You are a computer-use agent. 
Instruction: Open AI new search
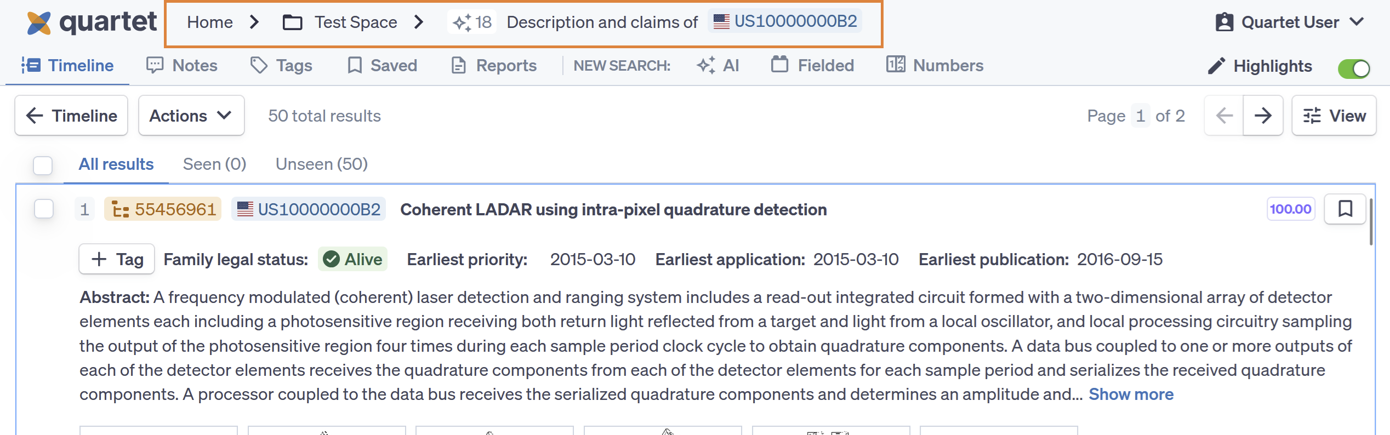718,65
